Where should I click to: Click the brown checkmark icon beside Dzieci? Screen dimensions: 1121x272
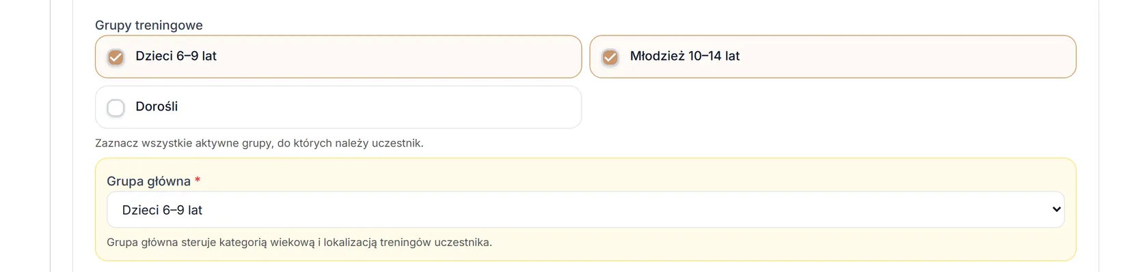point(116,57)
